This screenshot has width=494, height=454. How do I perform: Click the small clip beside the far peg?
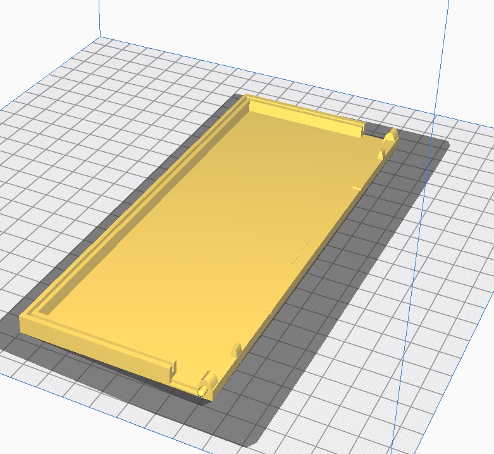click(381, 153)
